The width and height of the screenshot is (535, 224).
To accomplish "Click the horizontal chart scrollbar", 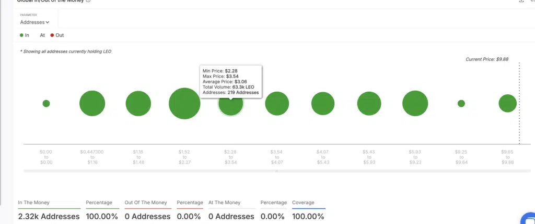I will tap(276, 171).
